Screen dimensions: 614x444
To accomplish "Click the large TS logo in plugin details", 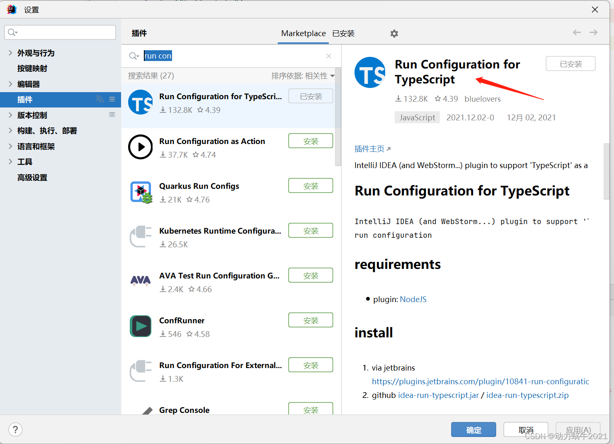I will [370, 73].
